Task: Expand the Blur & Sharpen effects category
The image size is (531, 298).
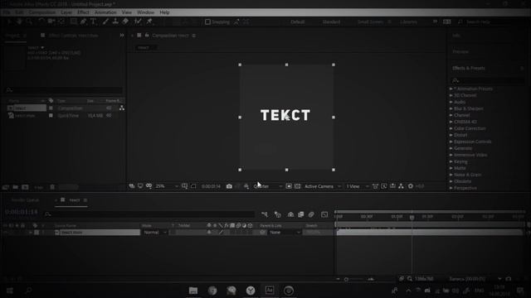Action: [x=451, y=108]
